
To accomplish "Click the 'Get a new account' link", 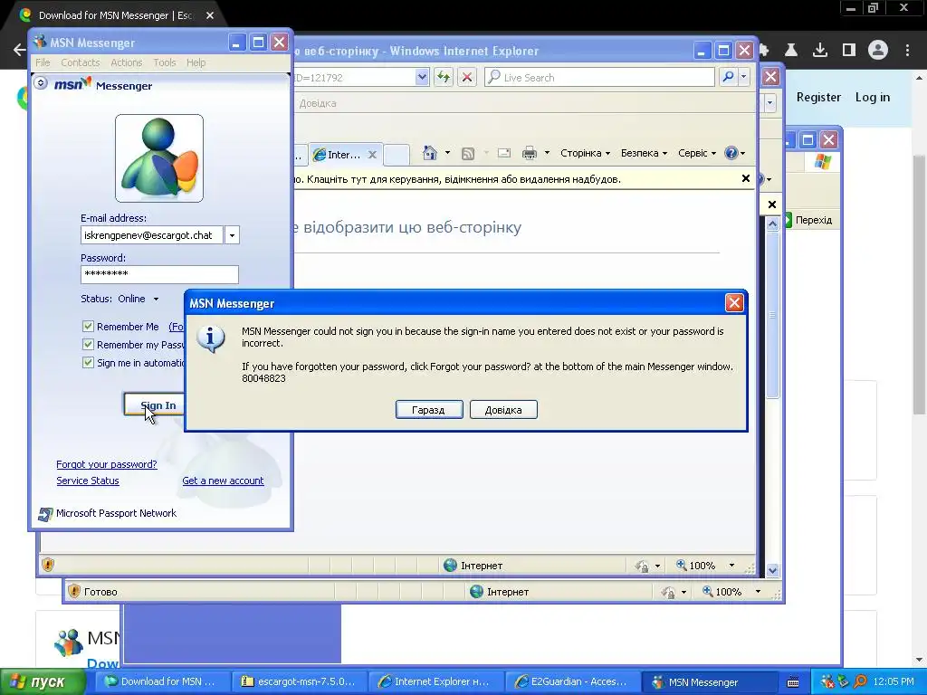I will [223, 481].
